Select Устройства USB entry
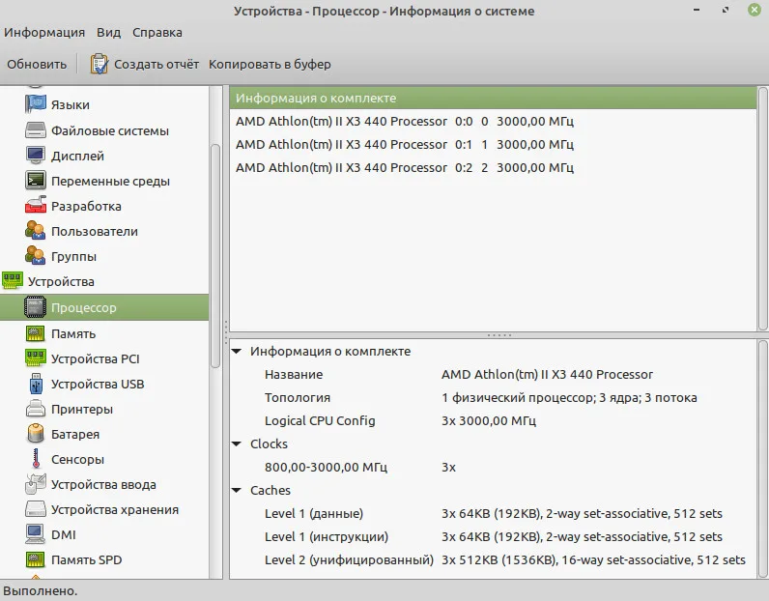This screenshot has height=601, width=769. [98, 384]
